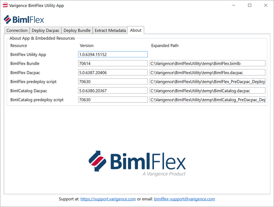Click the BimlCatalog predeploy script version field
Screen dimensions: 274x207
[x=113, y=100]
